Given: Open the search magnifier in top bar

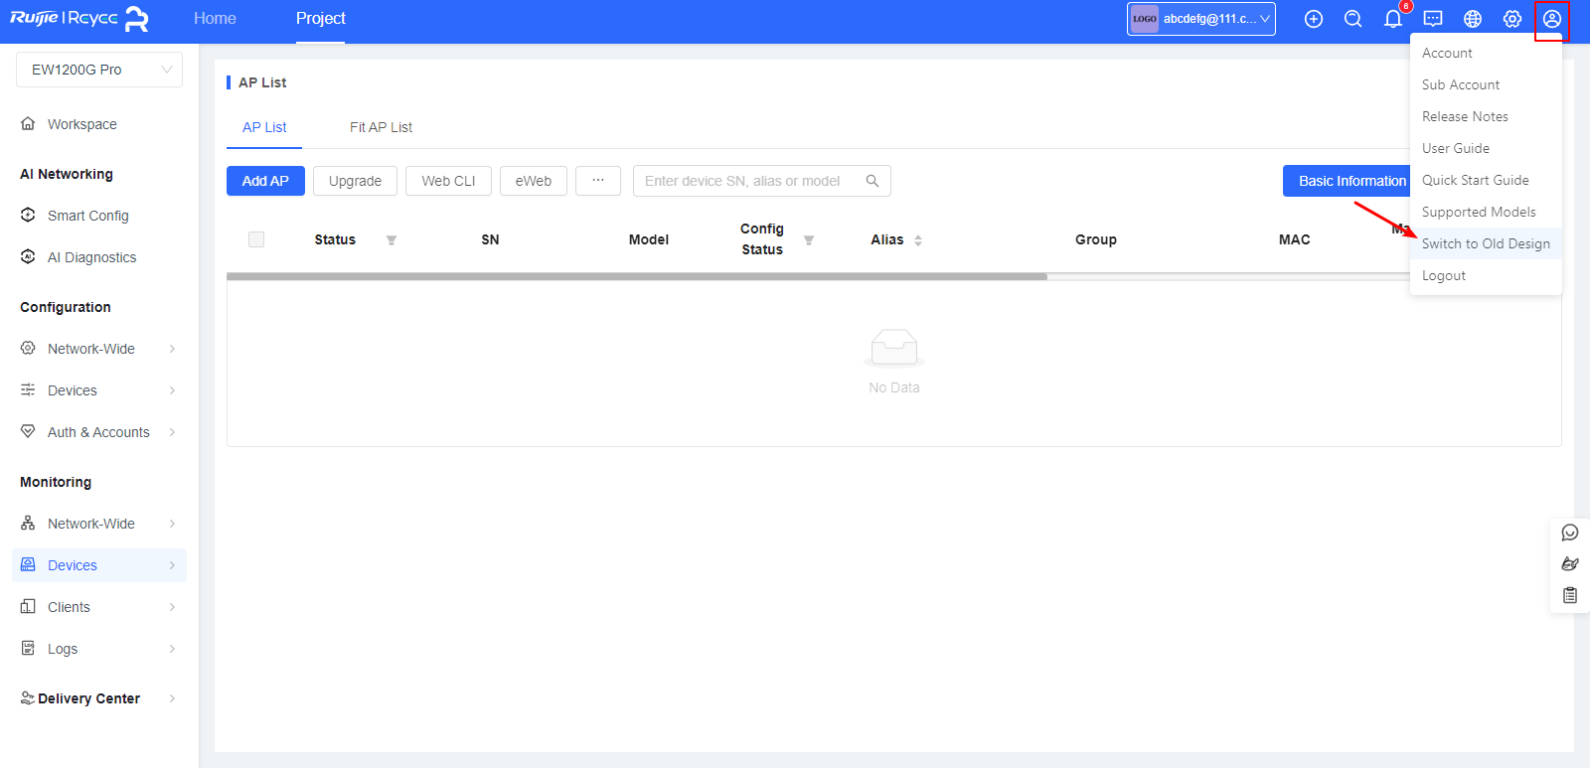Looking at the screenshot, I should 1352,19.
